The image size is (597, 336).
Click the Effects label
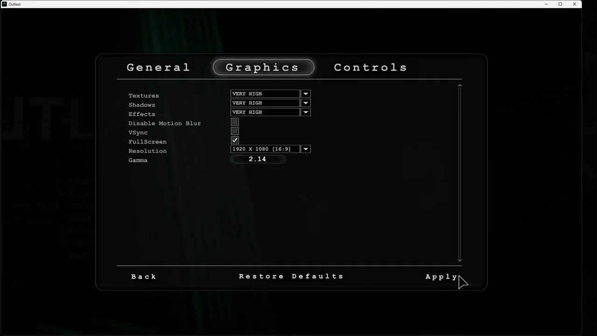[142, 114]
